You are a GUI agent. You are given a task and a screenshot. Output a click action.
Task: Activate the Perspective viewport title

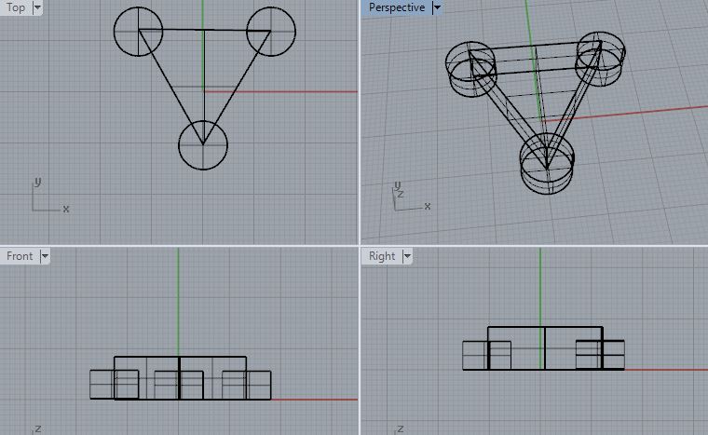coord(397,7)
